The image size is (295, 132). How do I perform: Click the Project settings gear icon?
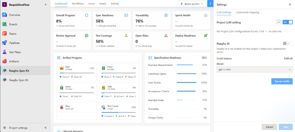5,128
